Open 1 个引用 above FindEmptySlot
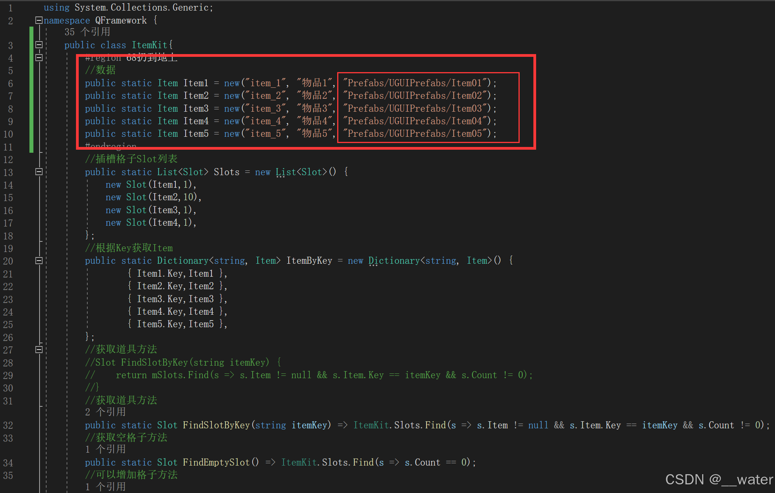Viewport: 775px width, 493px height. [105, 449]
